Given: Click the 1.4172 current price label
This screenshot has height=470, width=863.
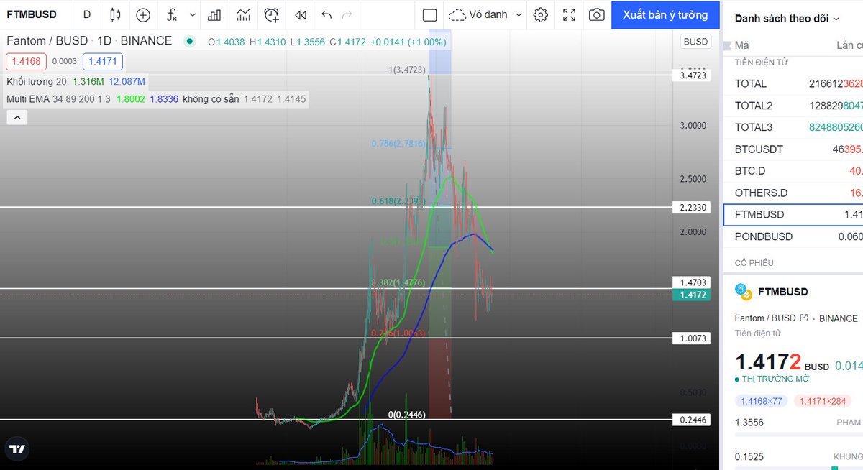Looking at the screenshot, I should pos(690,295).
